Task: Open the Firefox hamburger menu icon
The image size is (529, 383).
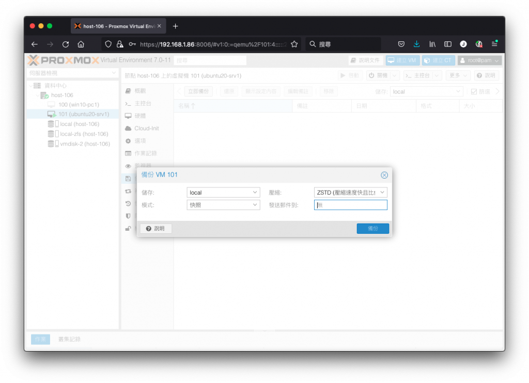Action: click(494, 44)
